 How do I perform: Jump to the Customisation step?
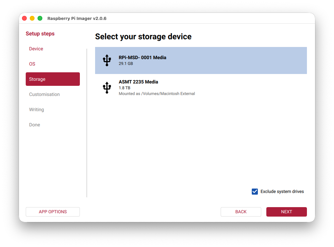point(44,94)
